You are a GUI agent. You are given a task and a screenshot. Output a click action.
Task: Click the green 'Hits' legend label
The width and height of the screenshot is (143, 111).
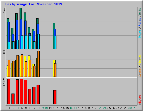point(140,11)
